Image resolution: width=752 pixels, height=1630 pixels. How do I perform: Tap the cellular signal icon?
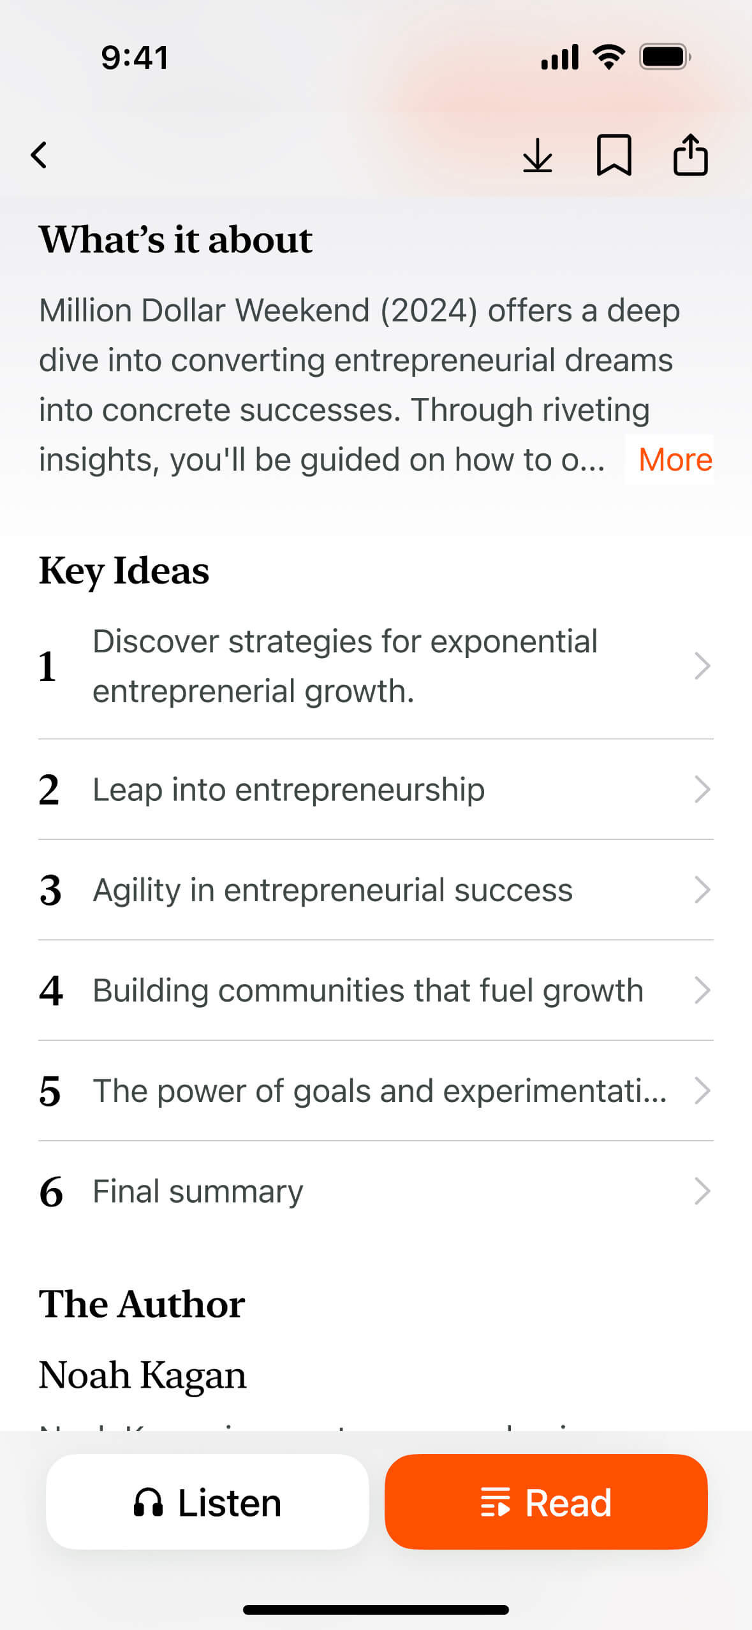559,57
